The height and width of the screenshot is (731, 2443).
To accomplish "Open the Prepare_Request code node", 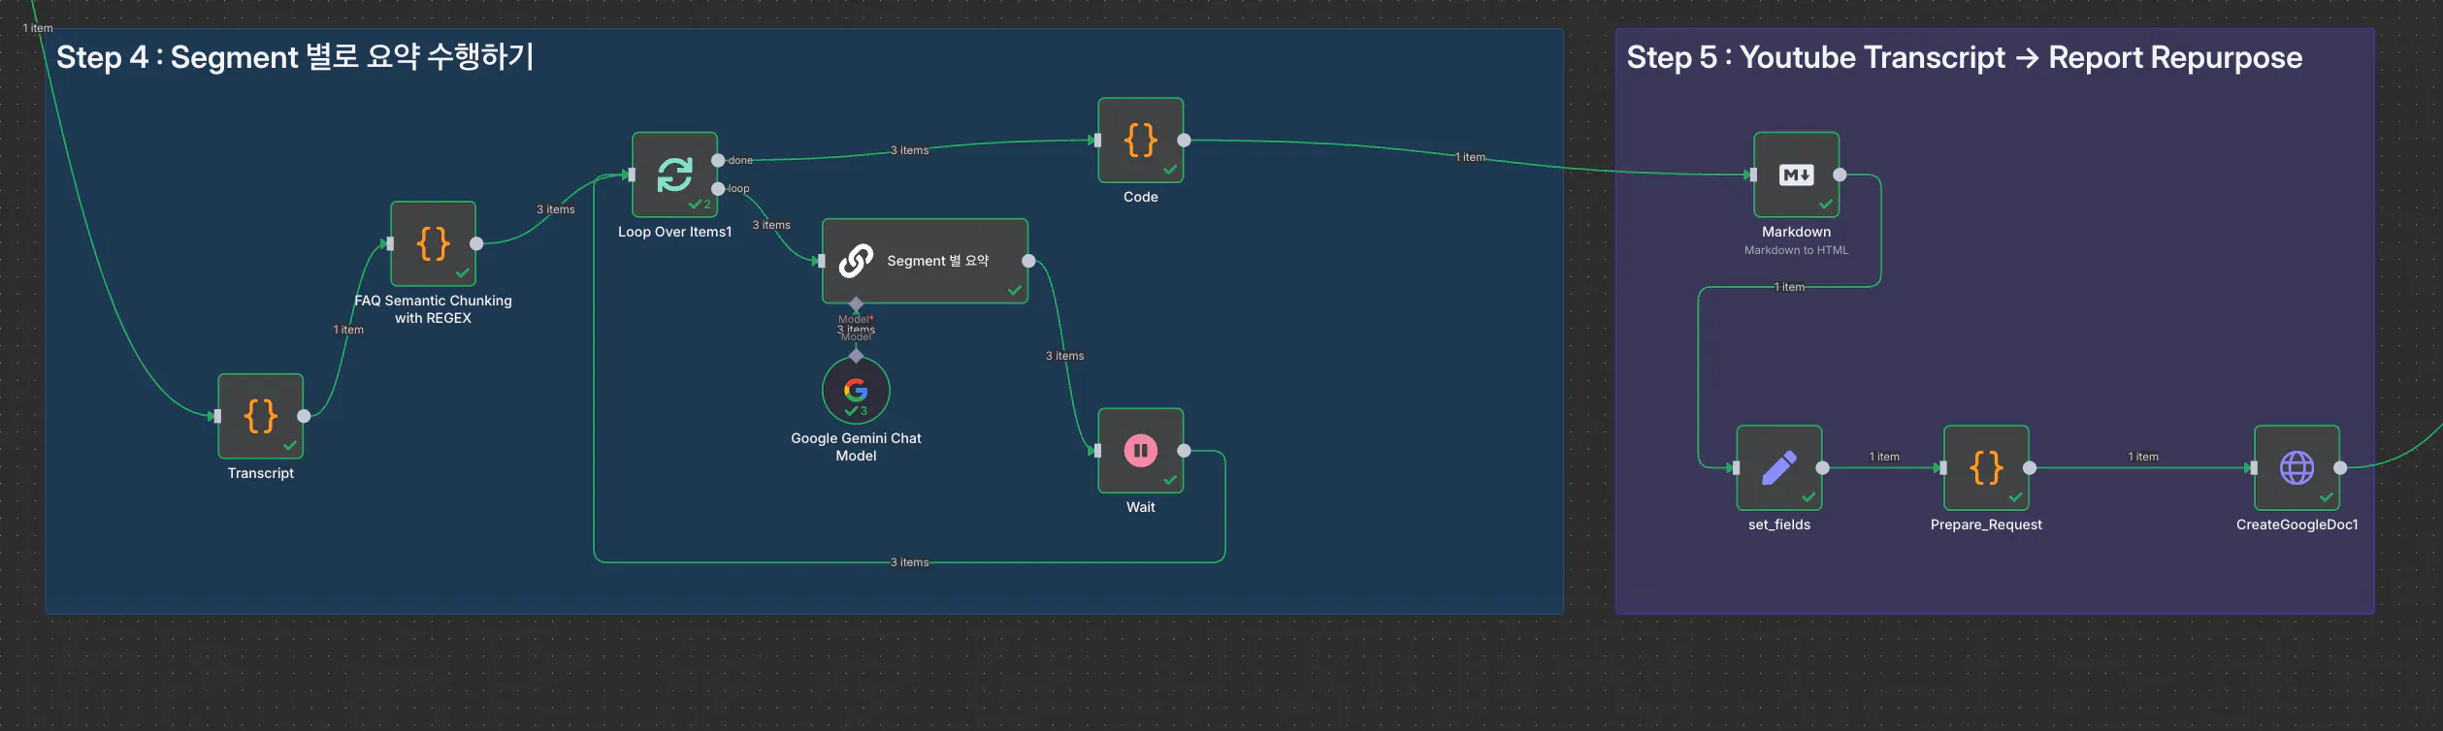I will coord(1986,468).
